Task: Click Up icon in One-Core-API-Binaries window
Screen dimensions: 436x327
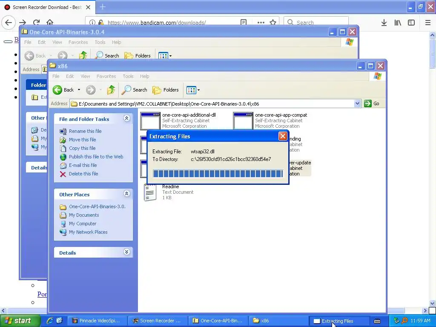Action: [83, 56]
